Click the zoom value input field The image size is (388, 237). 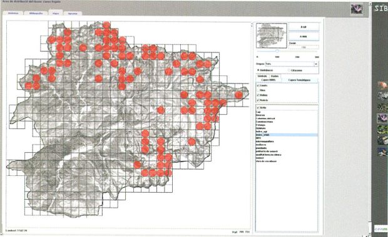(x=304, y=47)
